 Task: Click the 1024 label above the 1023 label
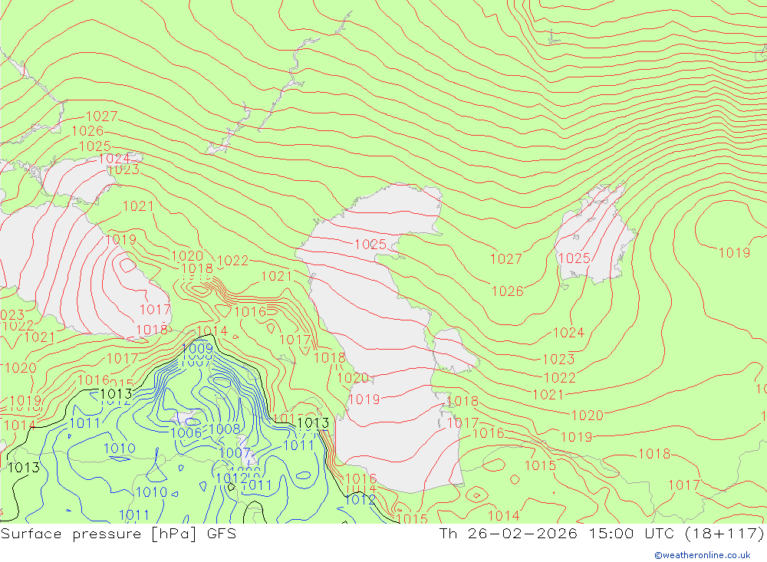click(x=114, y=159)
